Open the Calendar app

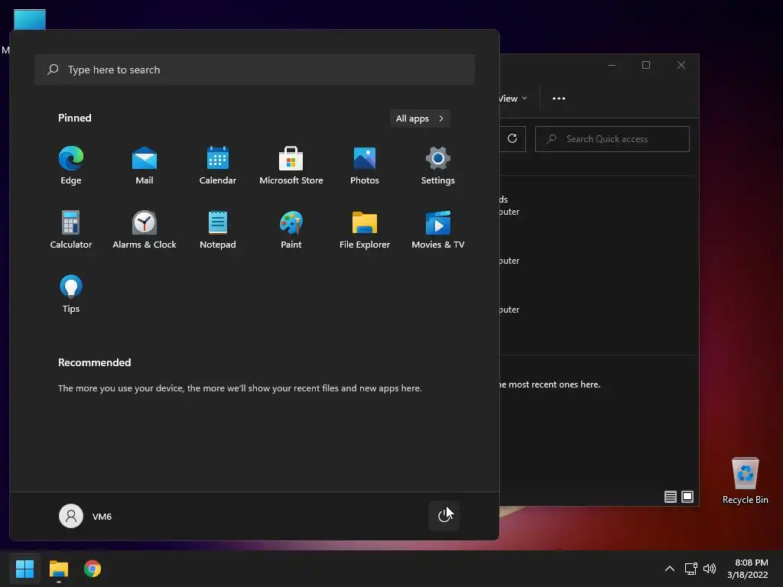(218, 166)
